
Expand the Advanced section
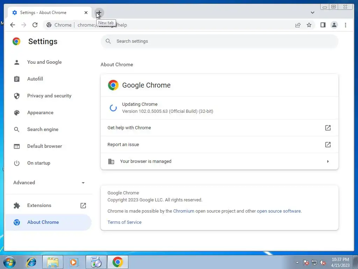[x=49, y=182]
